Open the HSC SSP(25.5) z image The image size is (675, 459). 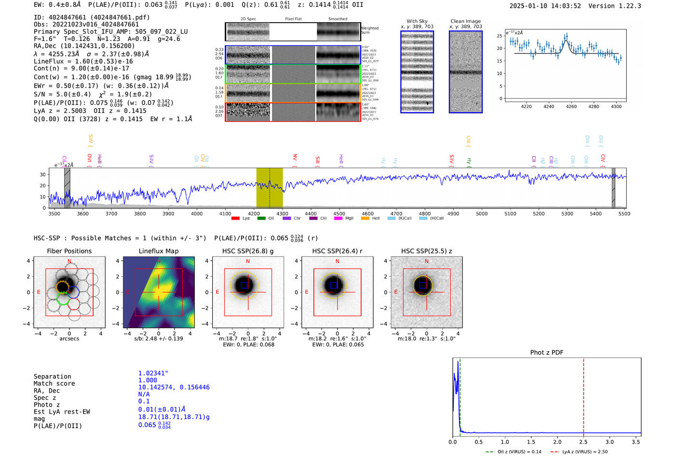point(427,292)
